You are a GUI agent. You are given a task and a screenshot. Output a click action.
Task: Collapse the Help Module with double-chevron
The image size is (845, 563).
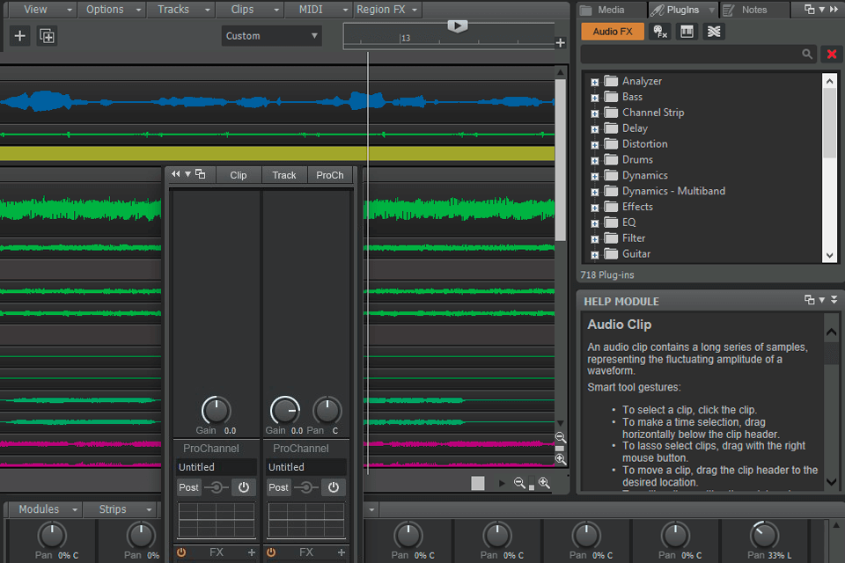[834, 300]
